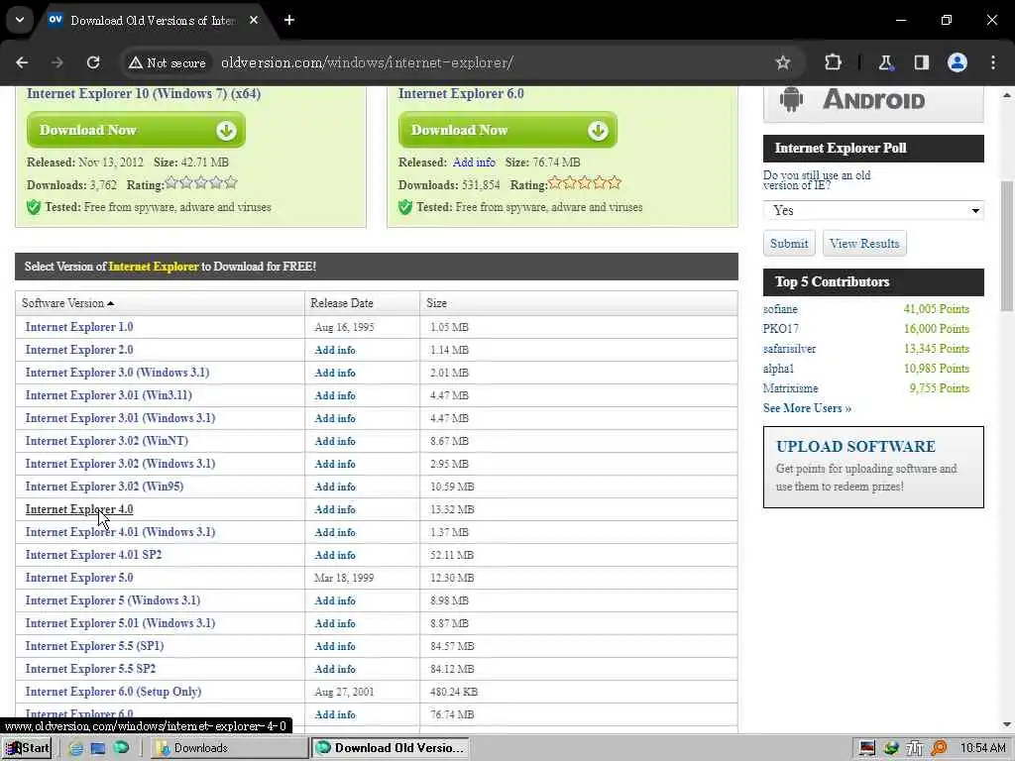This screenshot has width=1015, height=761.
Task: Close the Download Old Versions tab
Action: (x=254, y=20)
